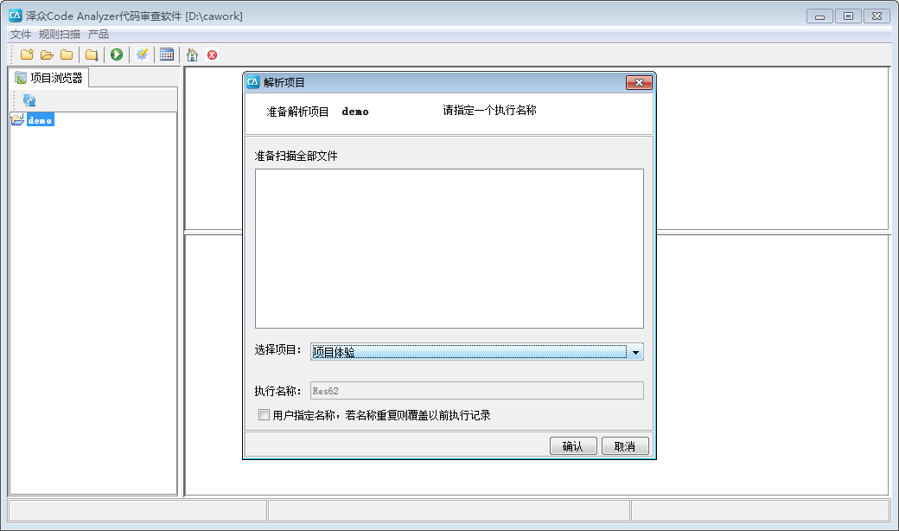This screenshot has height=531, width=899.
Task: Click the empty file list box in dialog
Action: [449, 248]
